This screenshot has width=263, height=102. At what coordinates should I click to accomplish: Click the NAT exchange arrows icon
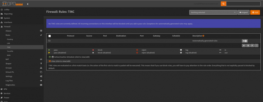tap(41, 59)
